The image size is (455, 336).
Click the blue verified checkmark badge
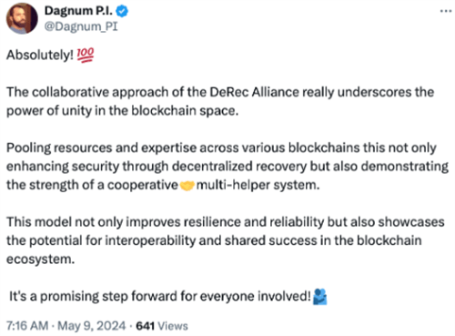(122, 11)
